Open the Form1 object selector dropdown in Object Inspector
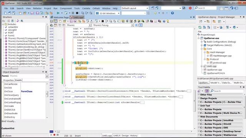 (x=47, y=76)
